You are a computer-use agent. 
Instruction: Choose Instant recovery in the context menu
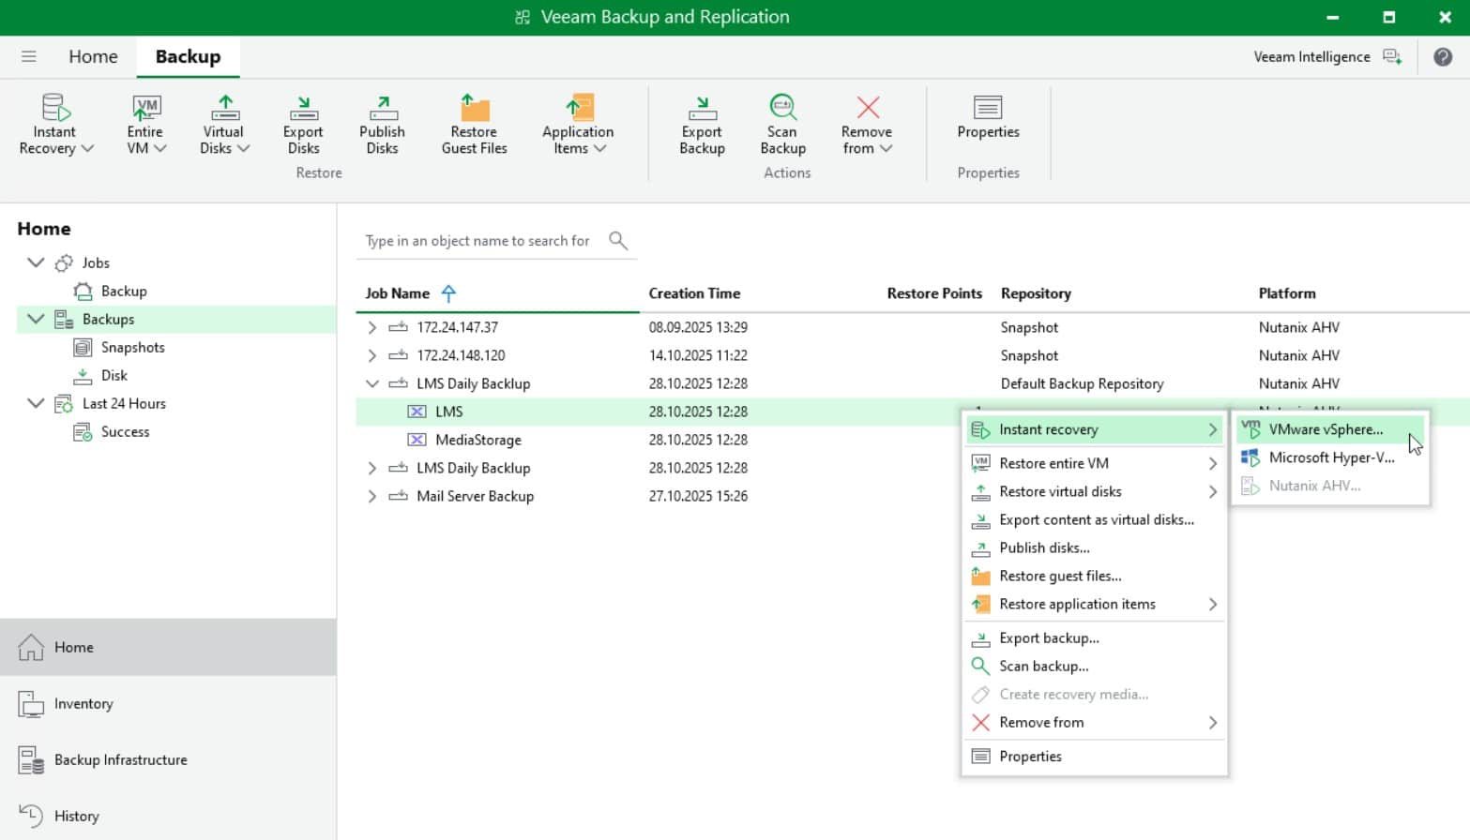tap(1095, 429)
